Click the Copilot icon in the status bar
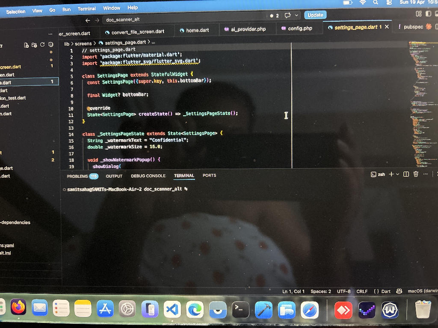The height and width of the screenshot is (328, 438). (x=400, y=291)
